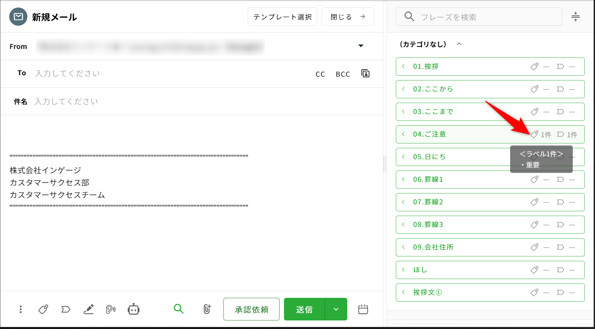Click the テンプレート選択 button

pos(282,17)
